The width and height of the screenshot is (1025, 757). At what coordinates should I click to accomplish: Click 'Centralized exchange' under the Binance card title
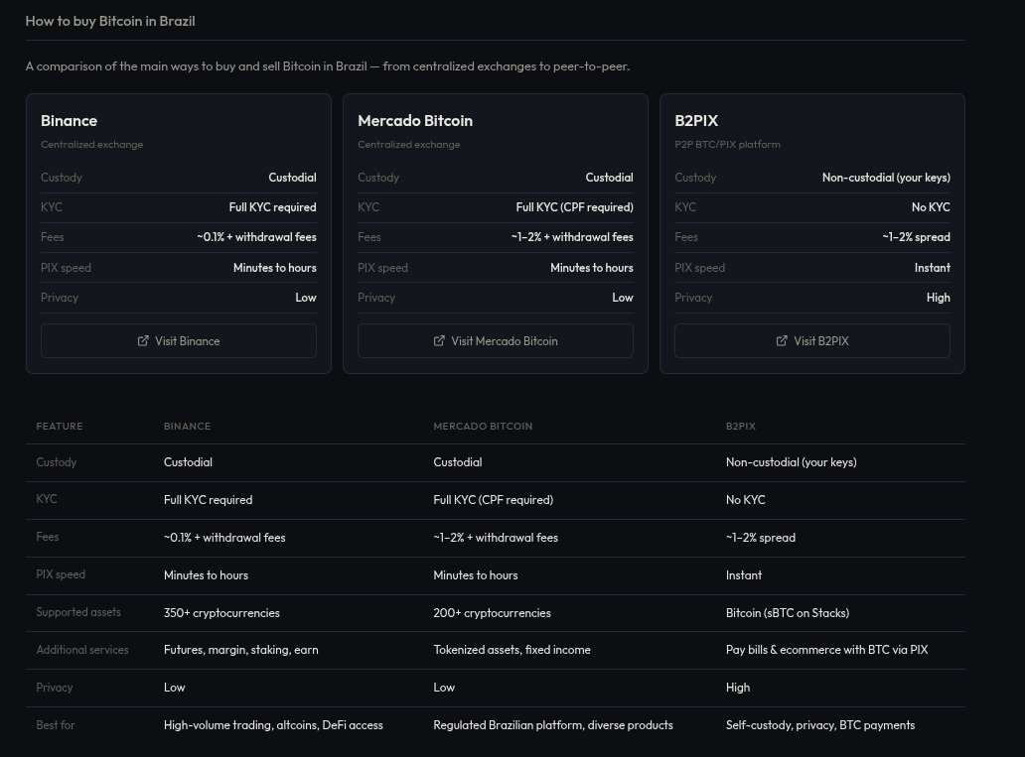click(x=91, y=144)
